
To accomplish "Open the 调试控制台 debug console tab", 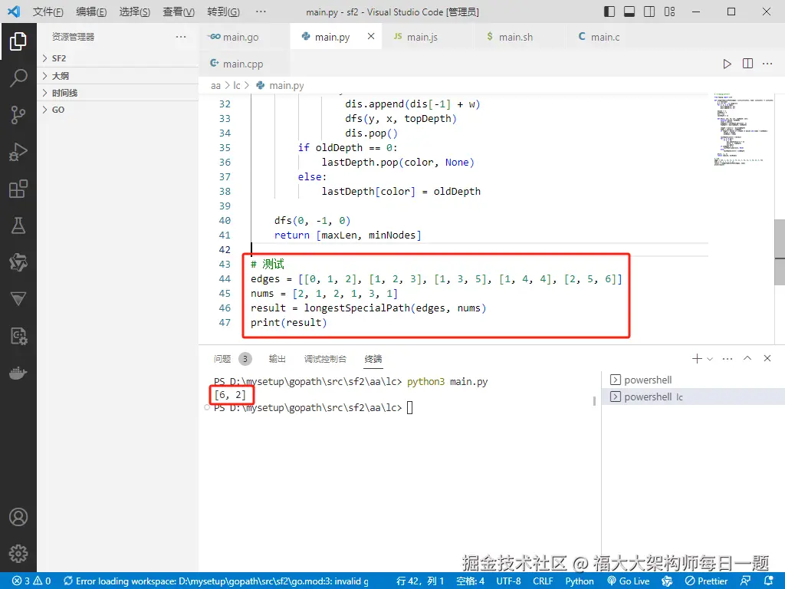I will tap(325, 359).
